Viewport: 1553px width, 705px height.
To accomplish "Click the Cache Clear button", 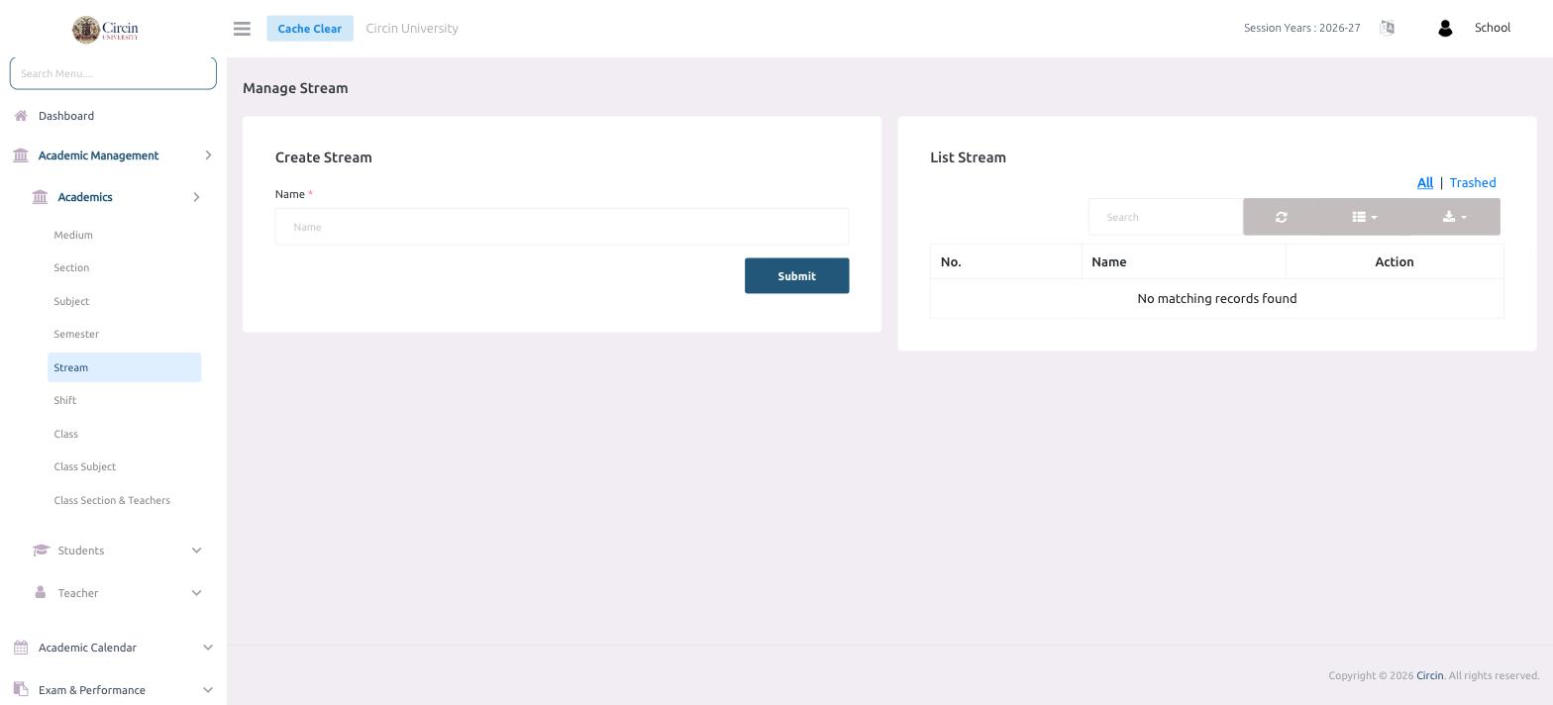I will (x=310, y=28).
